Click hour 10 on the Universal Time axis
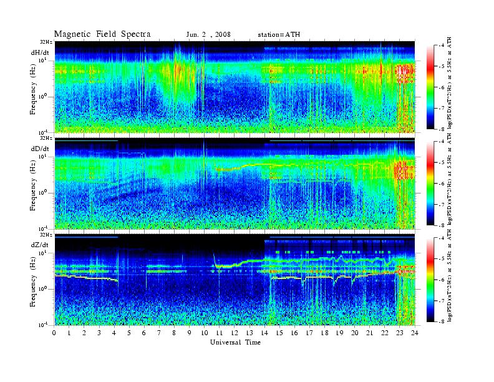494x382 pixels. tap(205, 333)
